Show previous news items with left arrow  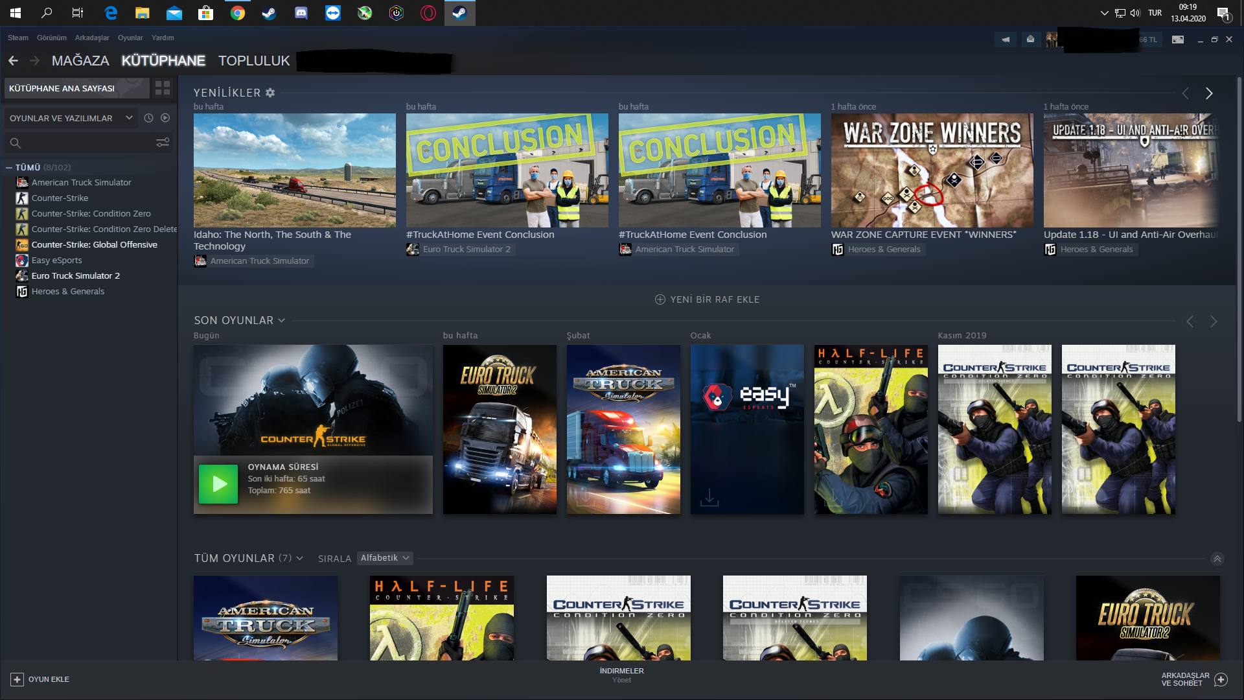(1185, 93)
